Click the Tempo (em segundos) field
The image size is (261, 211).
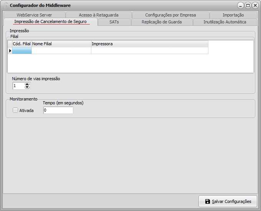[x=58, y=110]
